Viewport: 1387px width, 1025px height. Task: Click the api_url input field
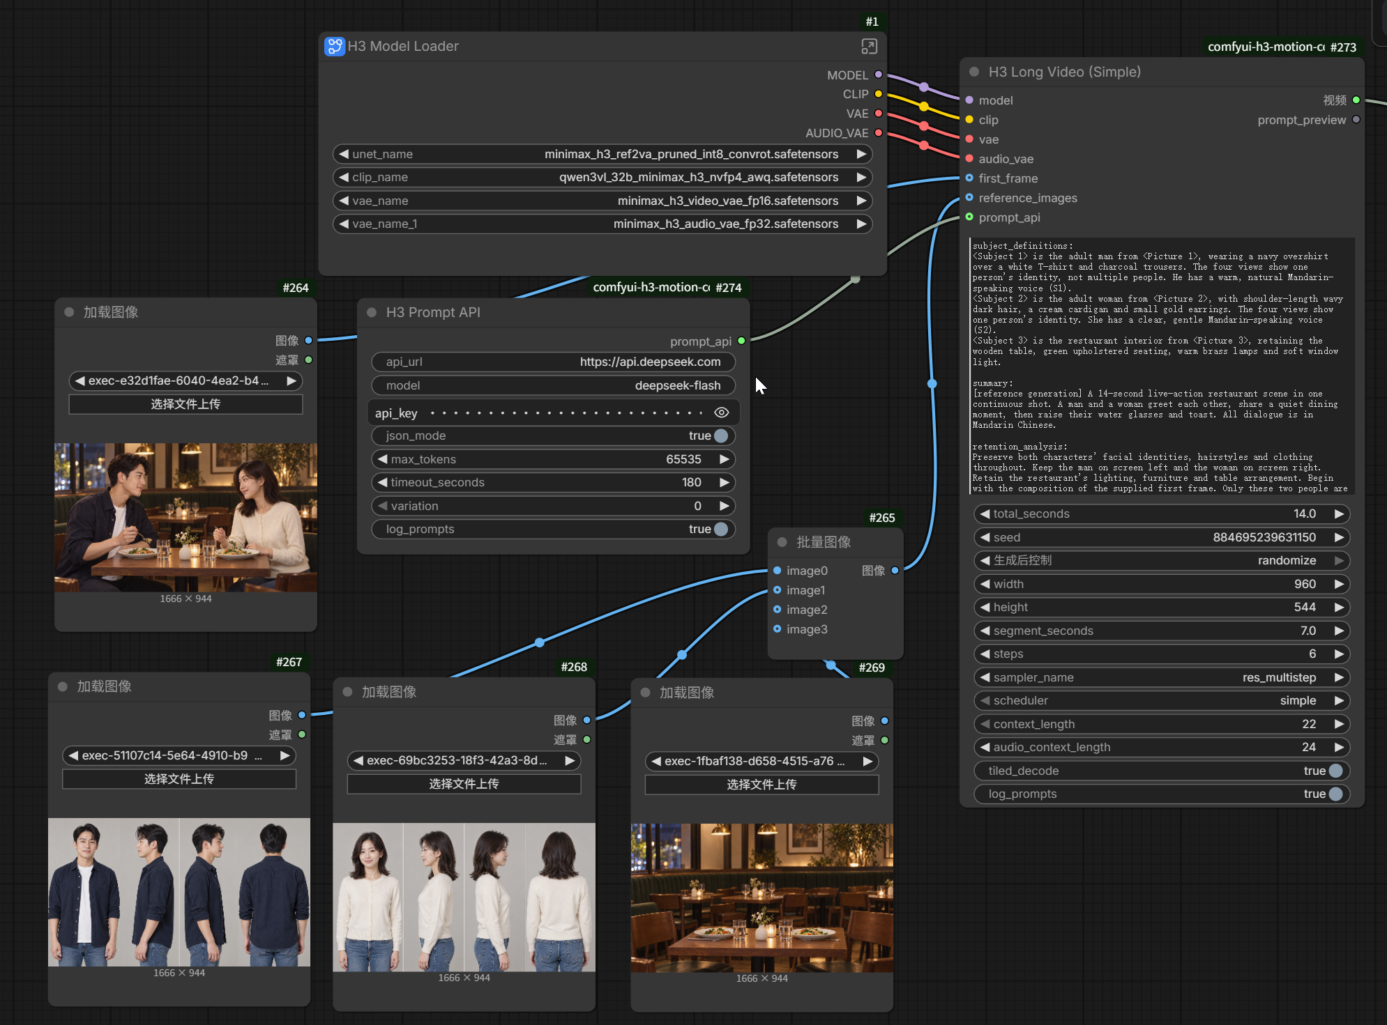point(553,362)
